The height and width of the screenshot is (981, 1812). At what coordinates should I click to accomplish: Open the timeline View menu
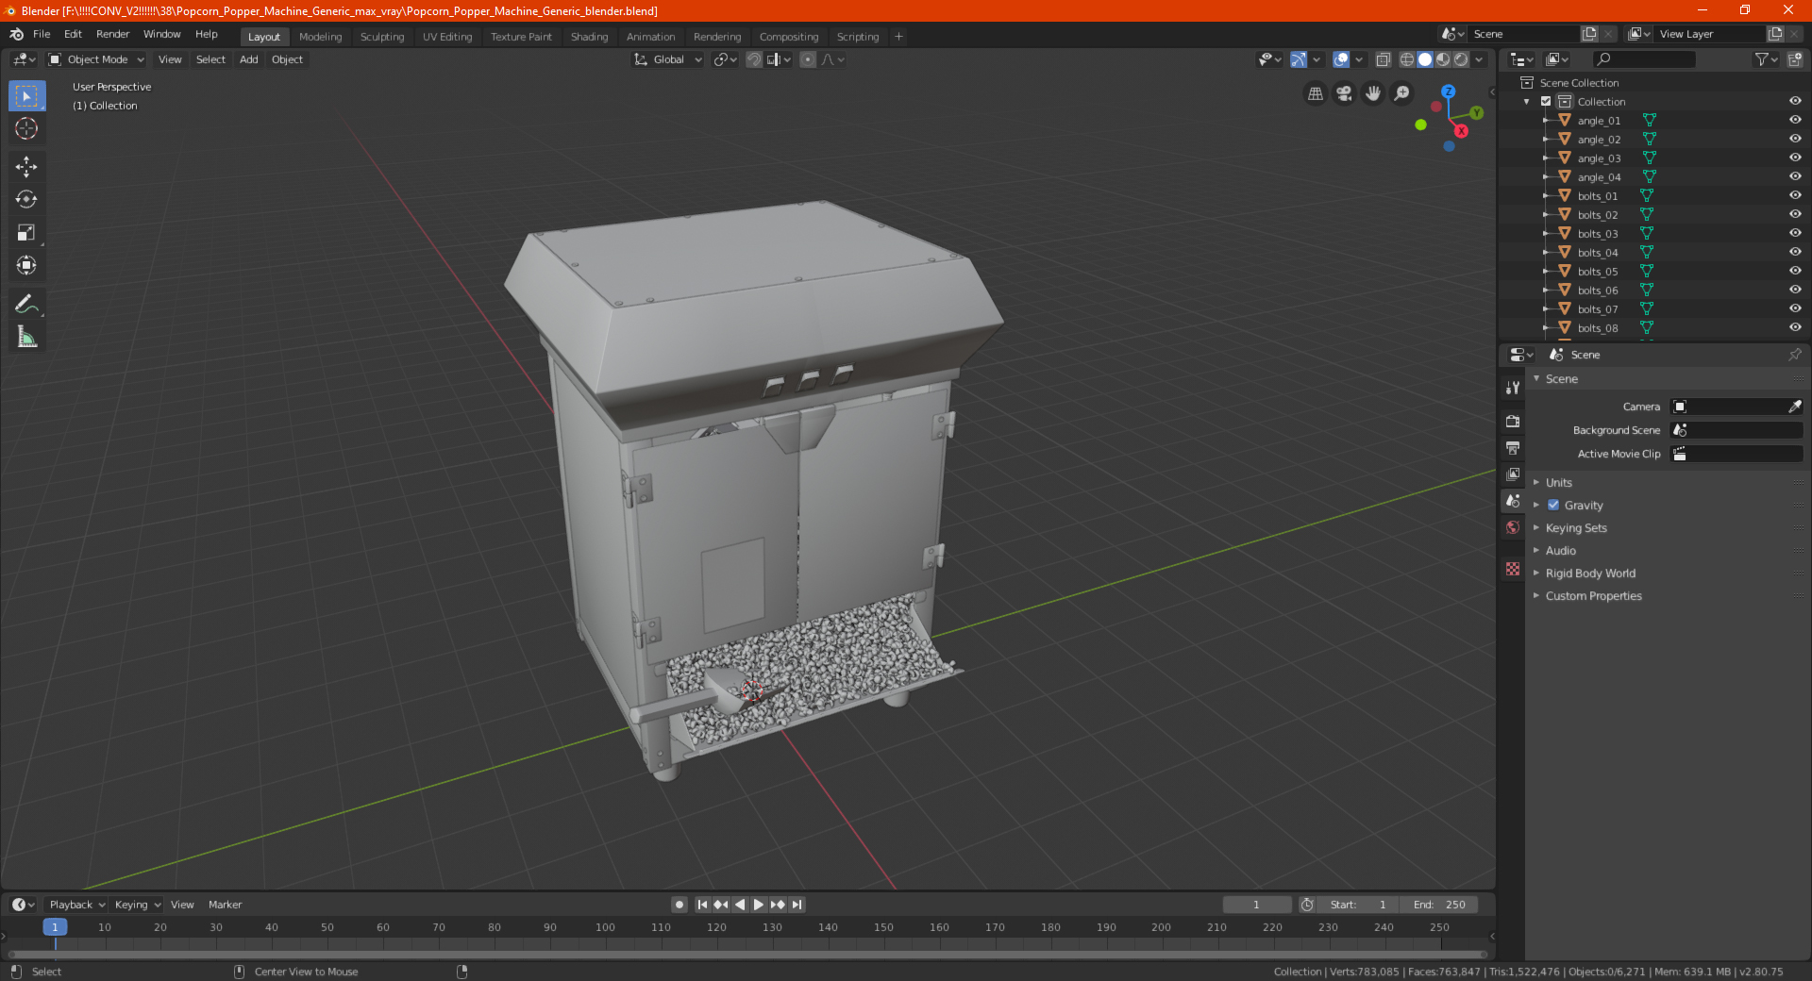point(182,905)
